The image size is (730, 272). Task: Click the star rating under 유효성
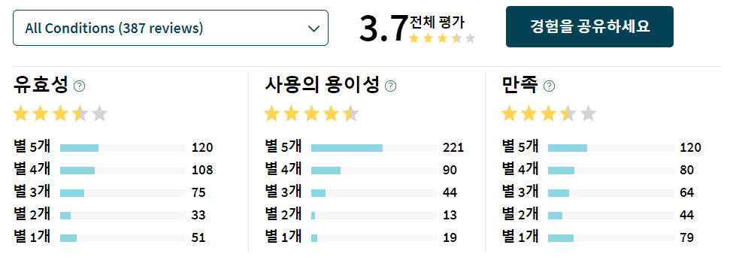click(x=61, y=113)
